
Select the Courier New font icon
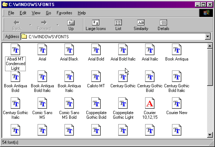(177, 103)
